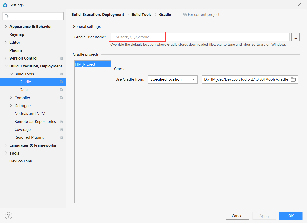Focus the settings search field
The image size is (307, 223).
[33, 16]
